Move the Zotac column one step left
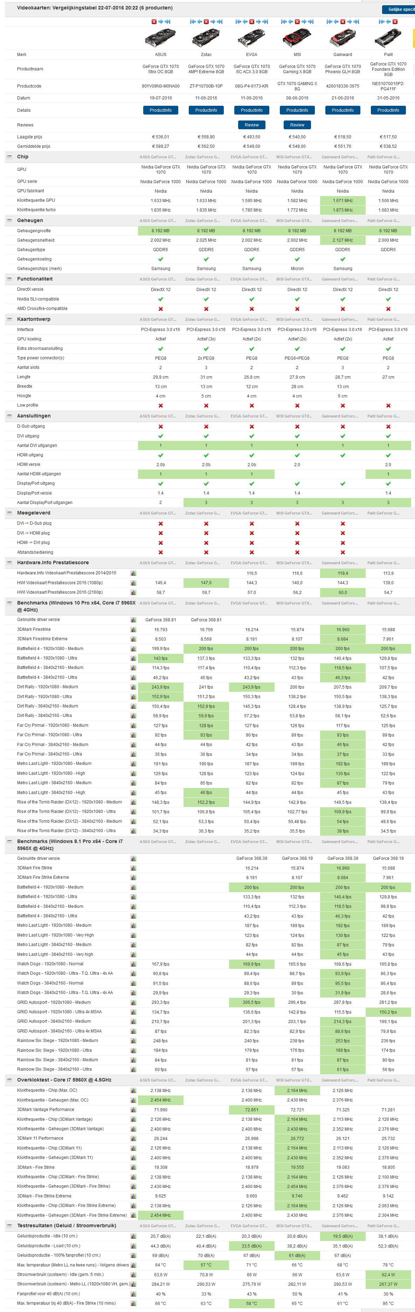 pos(200,21)
